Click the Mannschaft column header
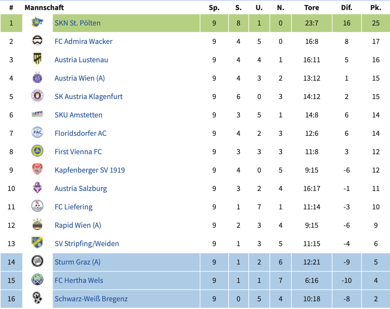Screen dimensions: 390x309 point(44,8)
